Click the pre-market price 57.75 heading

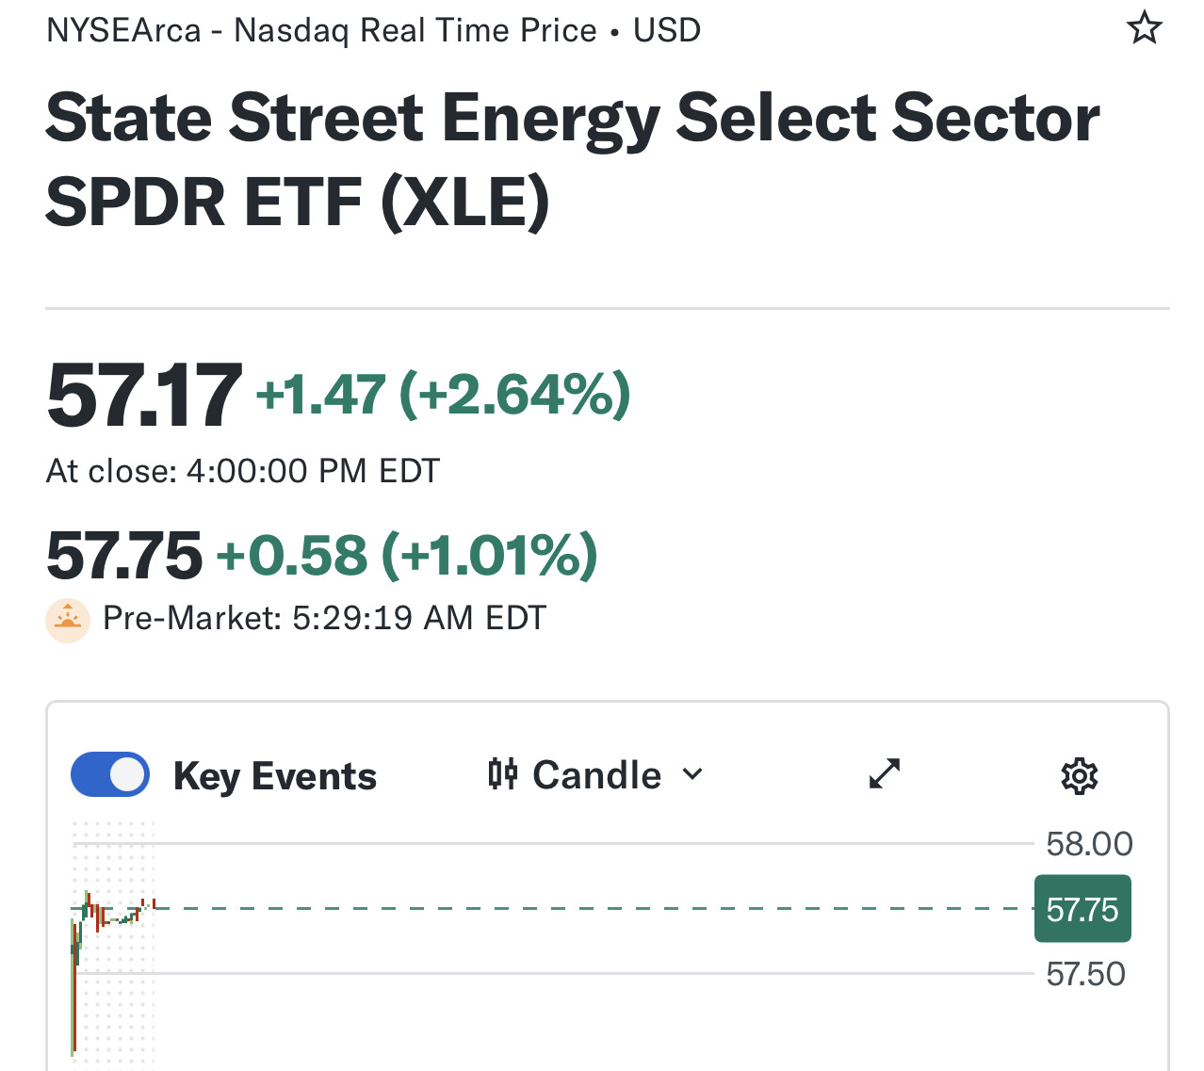point(123,555)
